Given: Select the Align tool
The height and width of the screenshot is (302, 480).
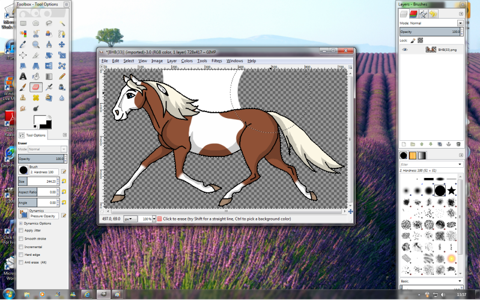Looking at the screenshot, I should pyautogui.click(x=23, y=55).
